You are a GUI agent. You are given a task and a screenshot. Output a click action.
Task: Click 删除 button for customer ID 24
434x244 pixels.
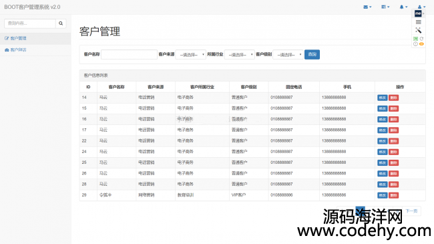[393, 152]
